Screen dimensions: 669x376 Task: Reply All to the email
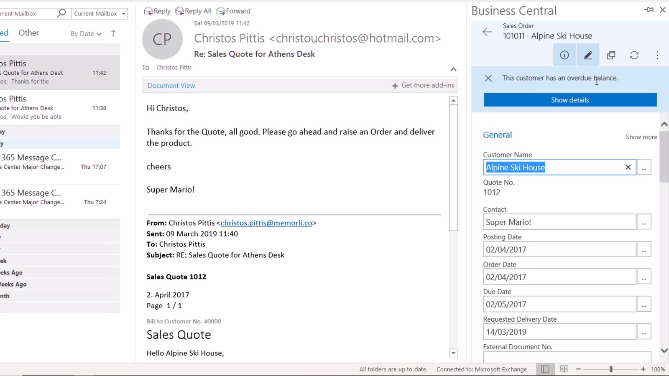click(193, 11)
